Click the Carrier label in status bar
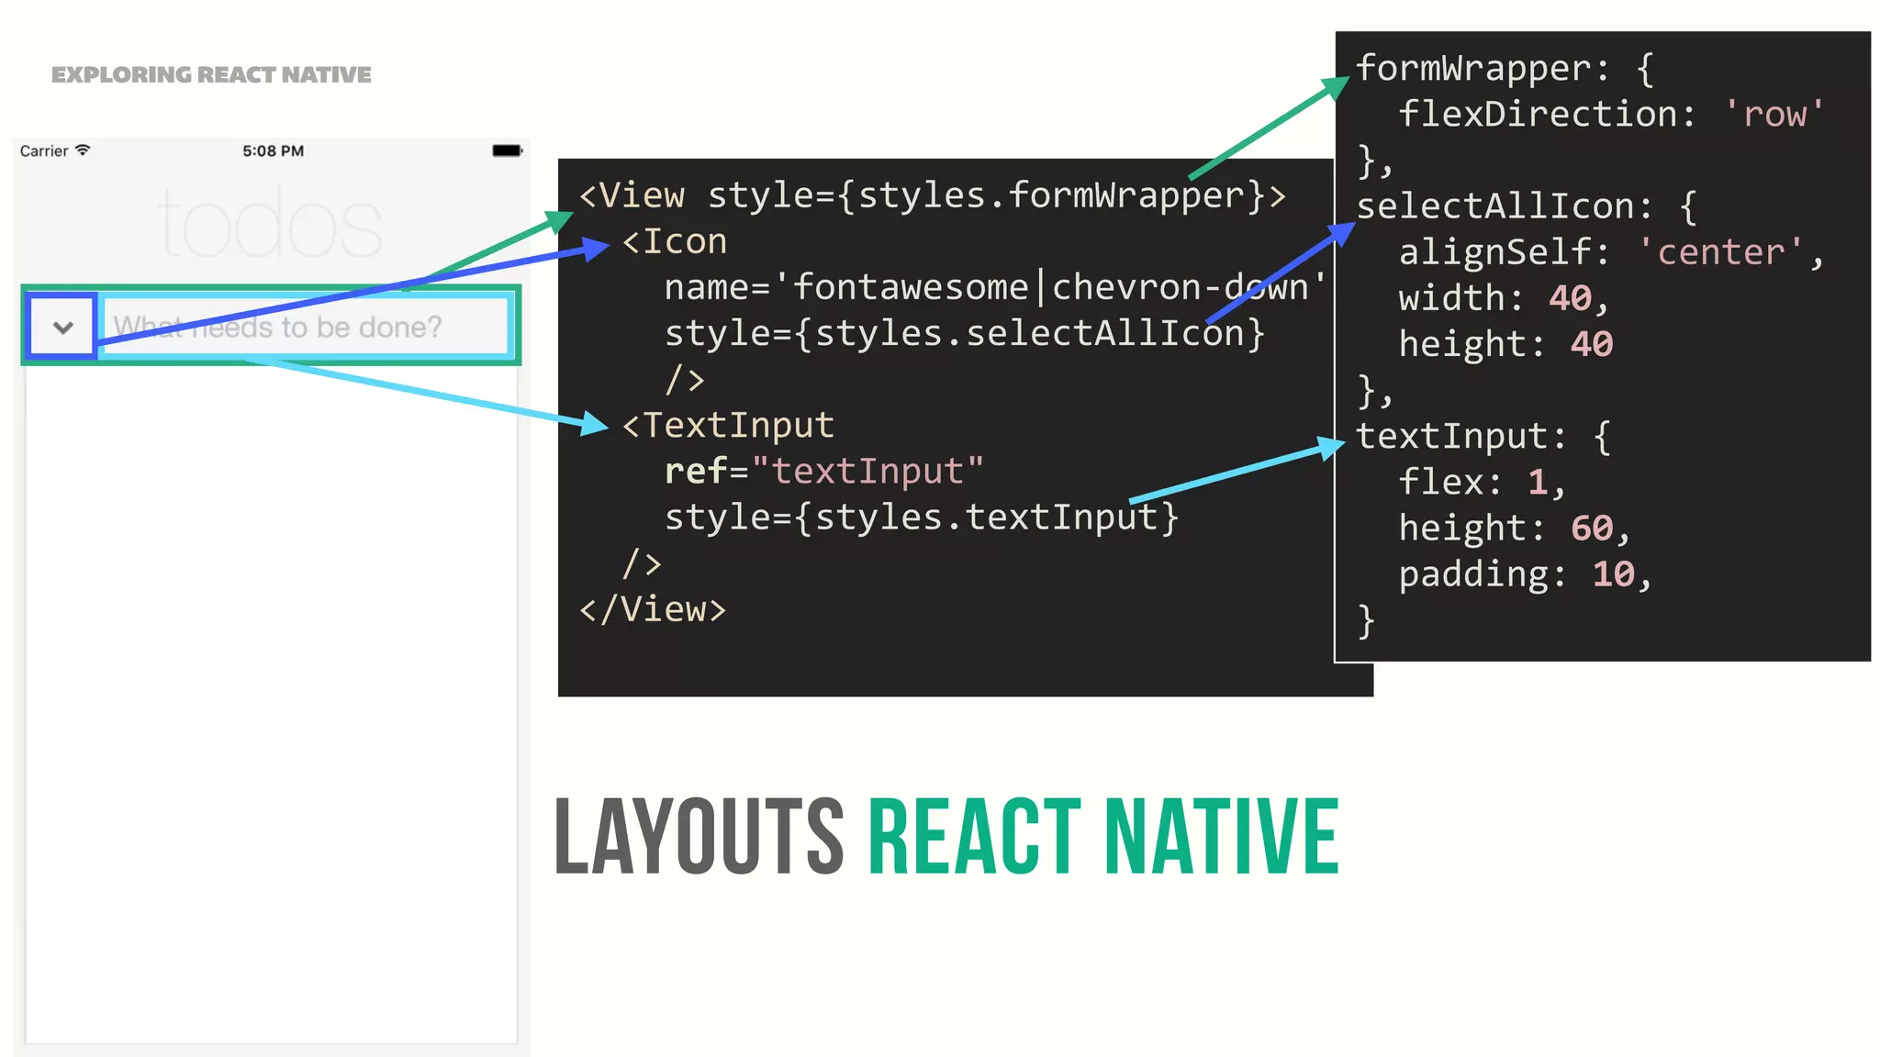1880x1057 pixels. click(43, 150)
